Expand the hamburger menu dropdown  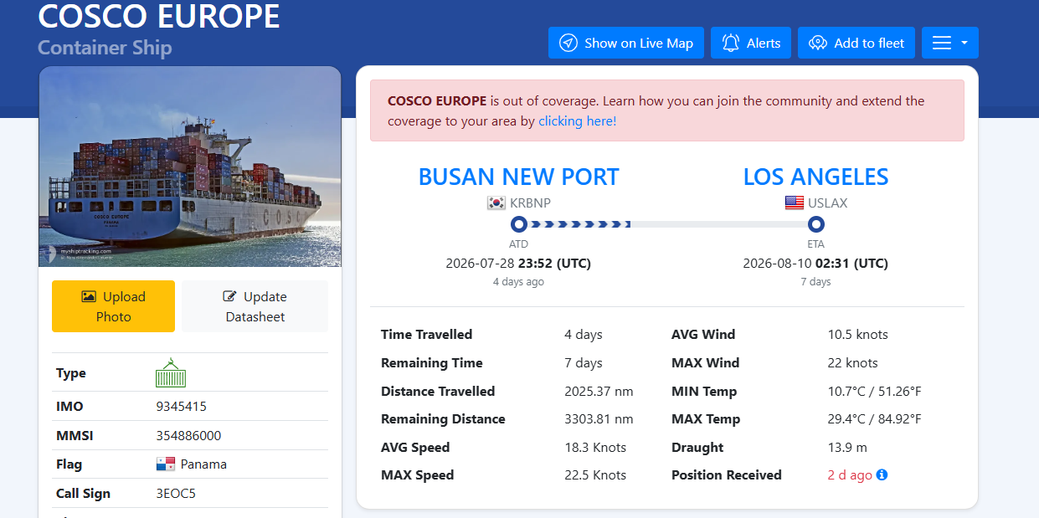coord(950,43)
